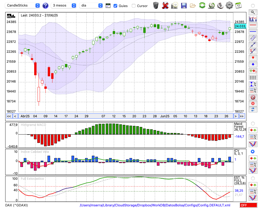This screenshot has height=209, width=261.
Task: Click the -144,7 MACD value
Action: pos(239,136)
